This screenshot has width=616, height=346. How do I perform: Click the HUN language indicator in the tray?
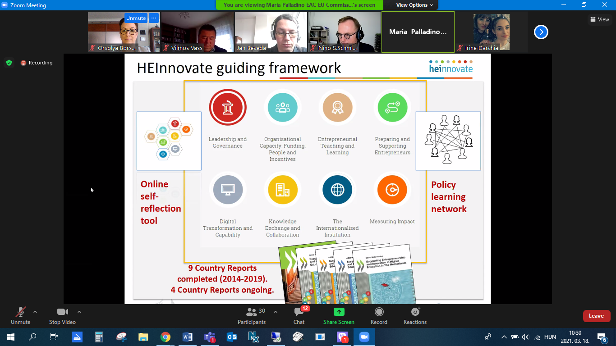tap(550, 337)
